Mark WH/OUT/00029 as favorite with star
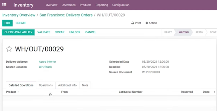Viewport: 217px width, 111px height. (x=9, y=49)
